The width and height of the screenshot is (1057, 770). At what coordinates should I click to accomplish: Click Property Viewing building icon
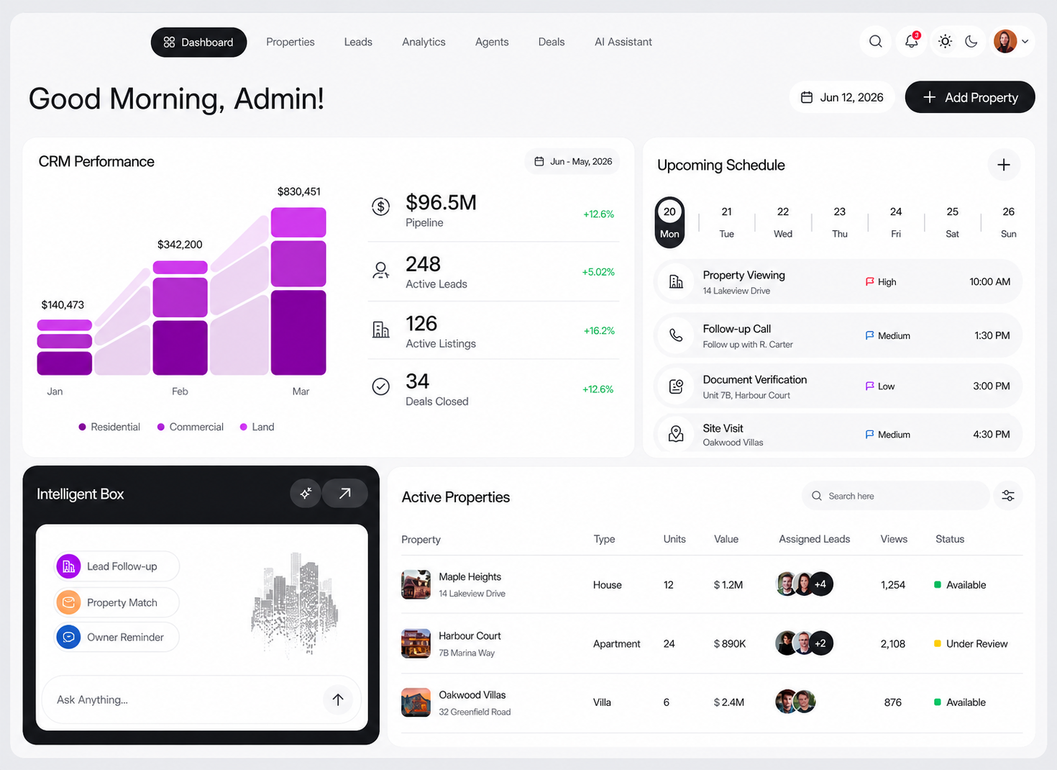(x=676, y=281)
